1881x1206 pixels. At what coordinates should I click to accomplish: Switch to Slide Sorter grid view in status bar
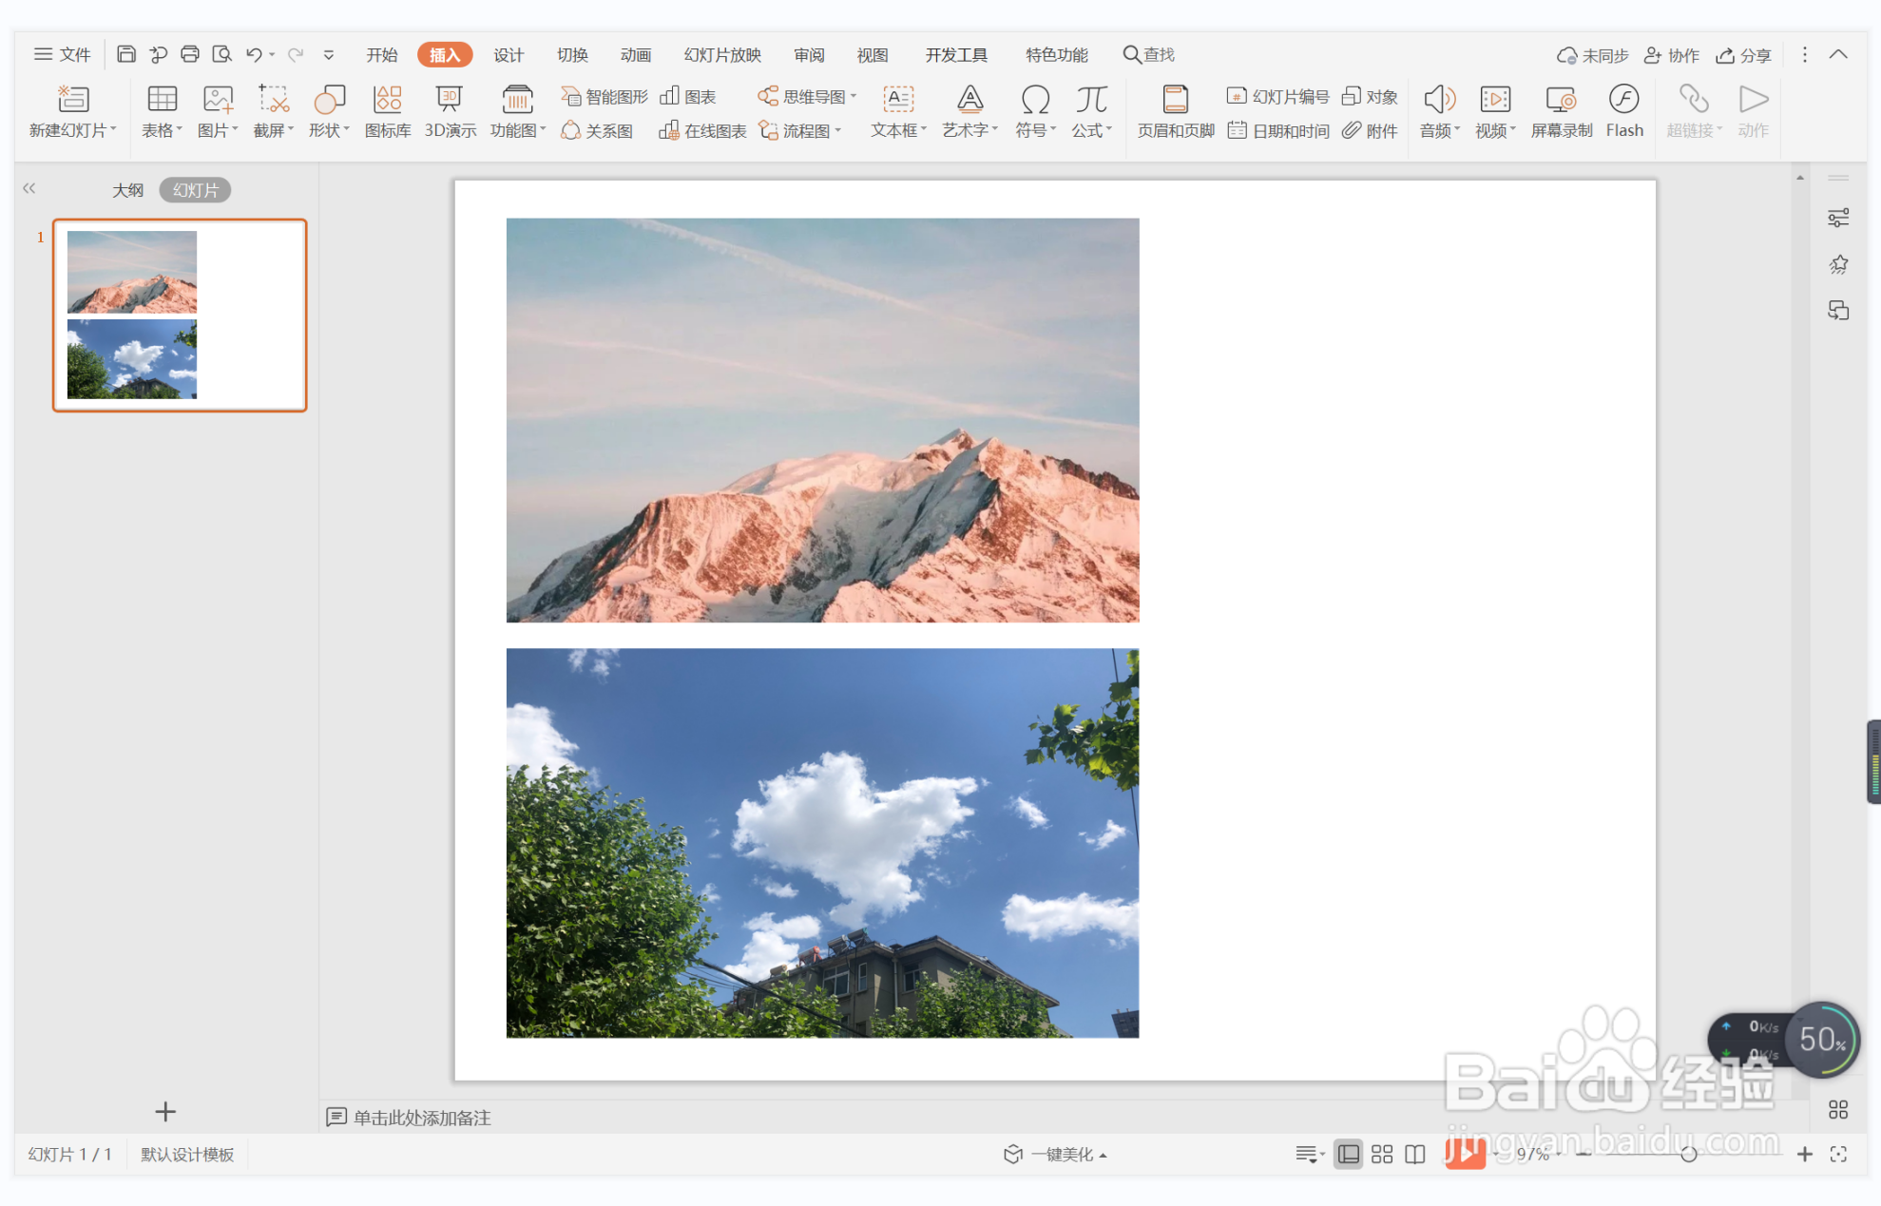click(x=1382, y=1154)
